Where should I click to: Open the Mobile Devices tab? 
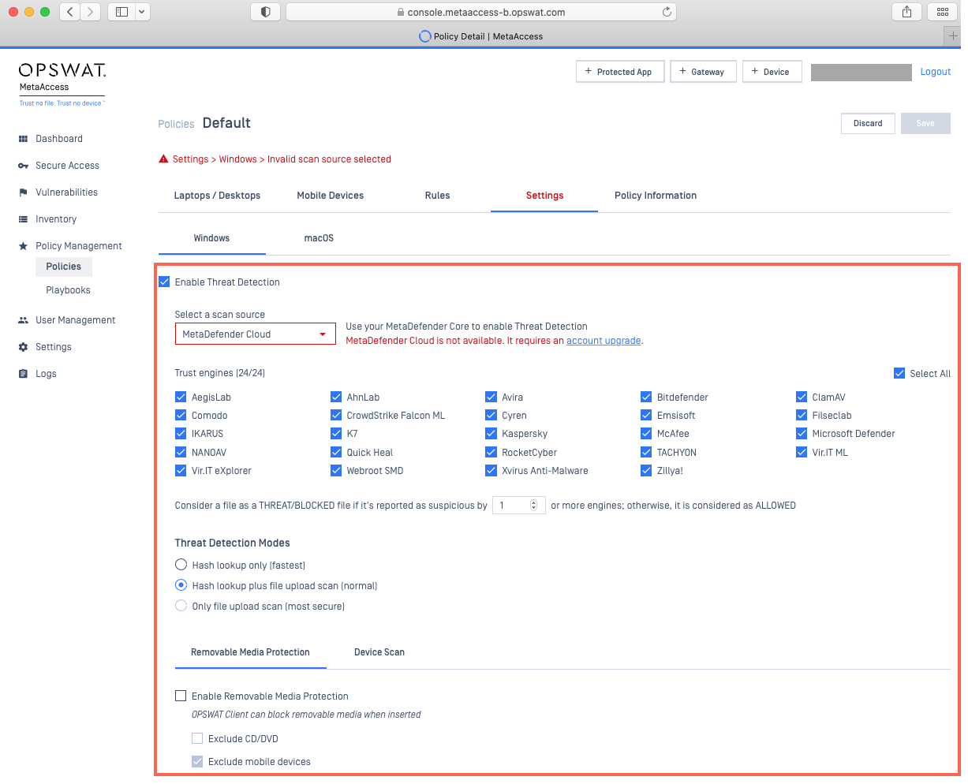331,196
